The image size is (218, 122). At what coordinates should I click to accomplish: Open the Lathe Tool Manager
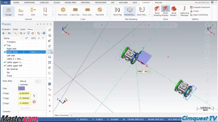coord(184,11)
